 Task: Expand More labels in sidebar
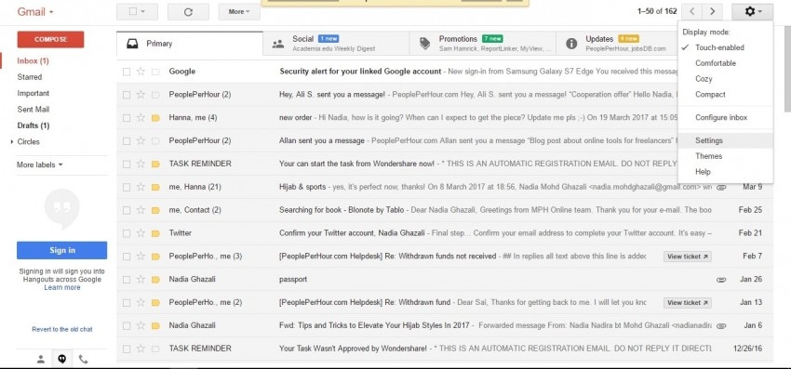[40, 165]
